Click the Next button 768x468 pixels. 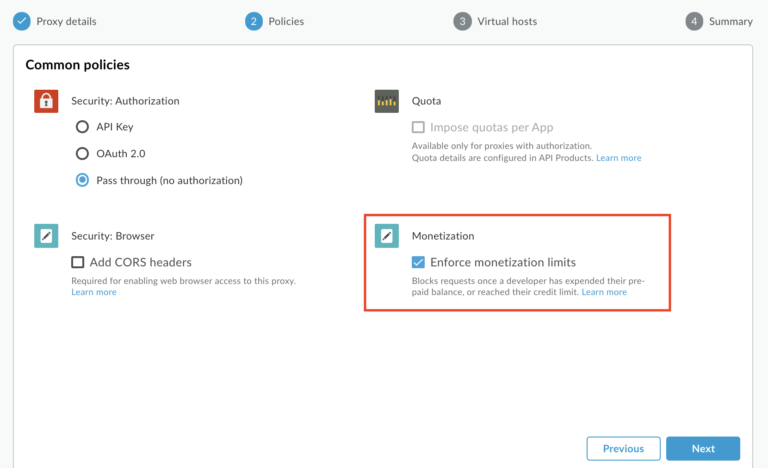click(703, 448)
